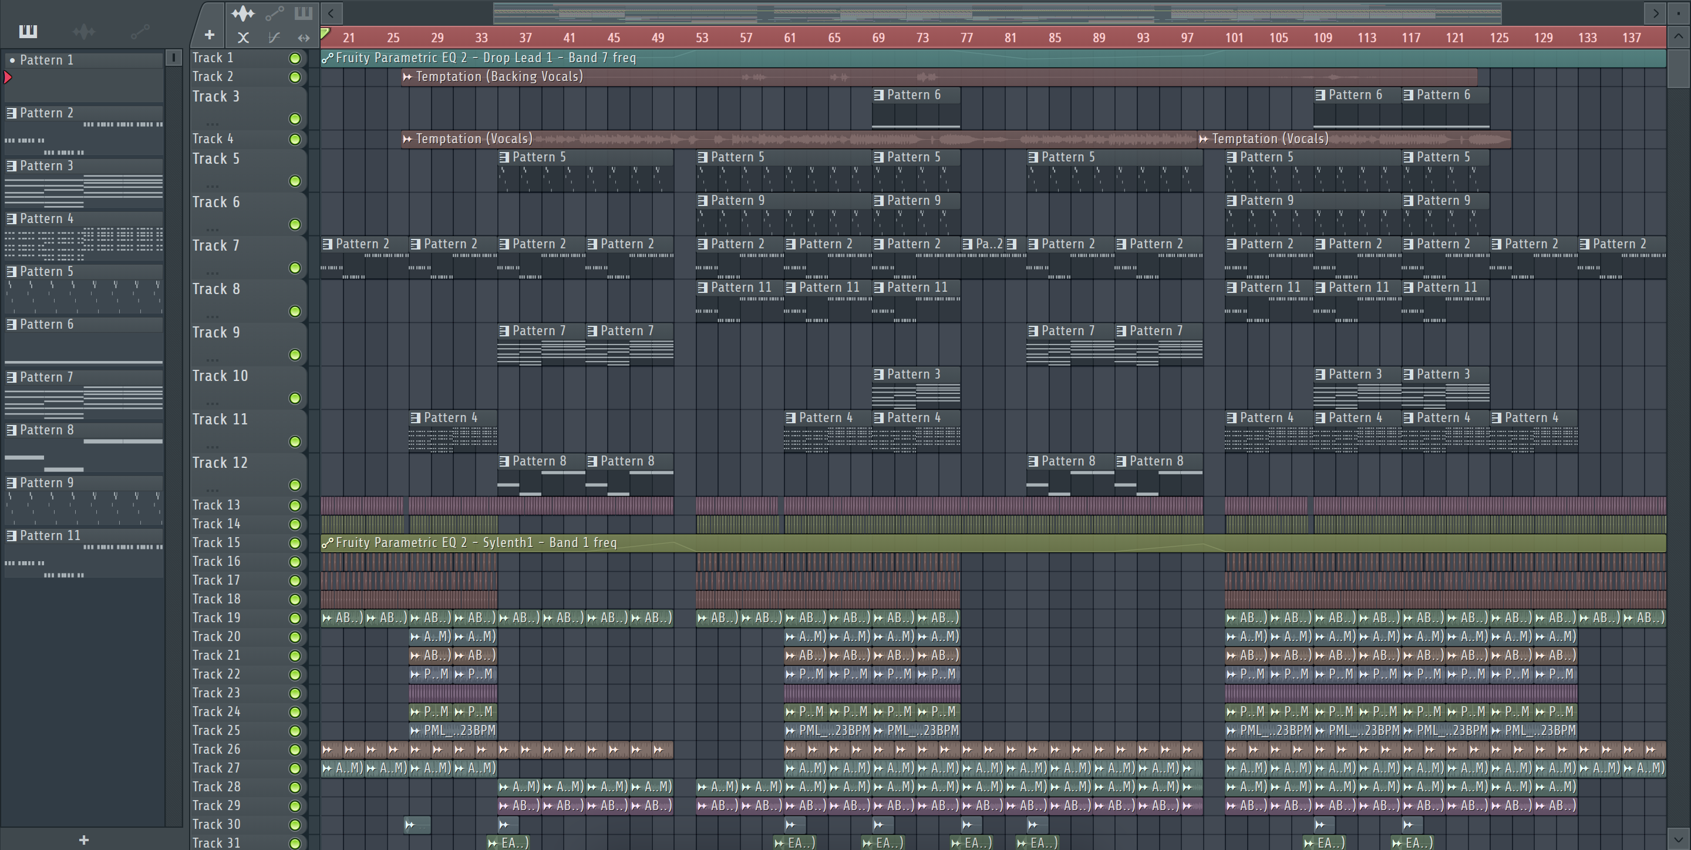Image resolution: width=1691 pixels, height=850 pixels.
Task: Mute Track 10 with its green LED
Action: coord(295,399)
